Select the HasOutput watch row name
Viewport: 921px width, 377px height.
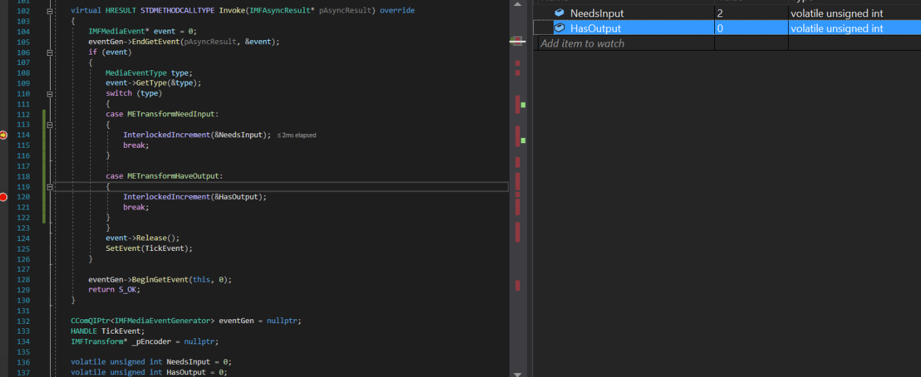(x=595, y=28)
